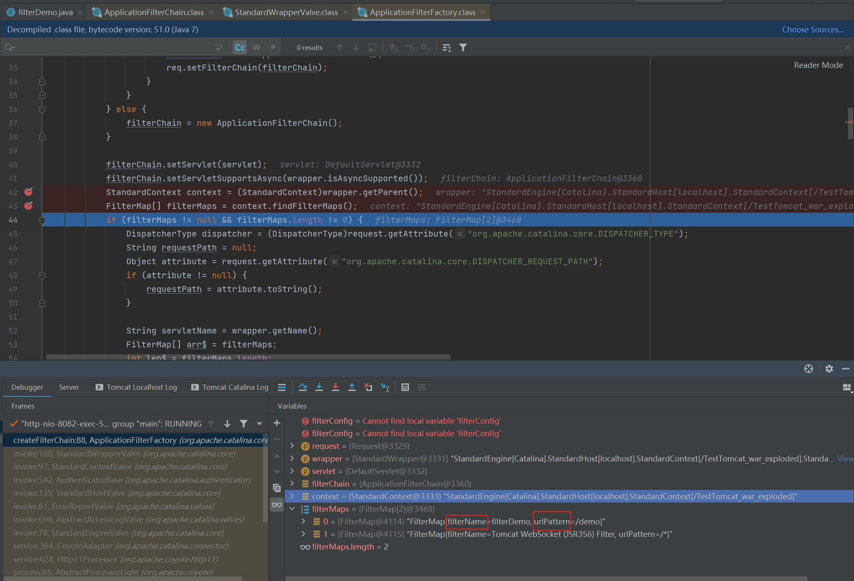Click the Step Over debugger icon
Viewport: 854px width, 581px height.
302,387
